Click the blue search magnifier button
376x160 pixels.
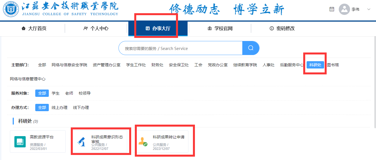(x=251, y=48)
